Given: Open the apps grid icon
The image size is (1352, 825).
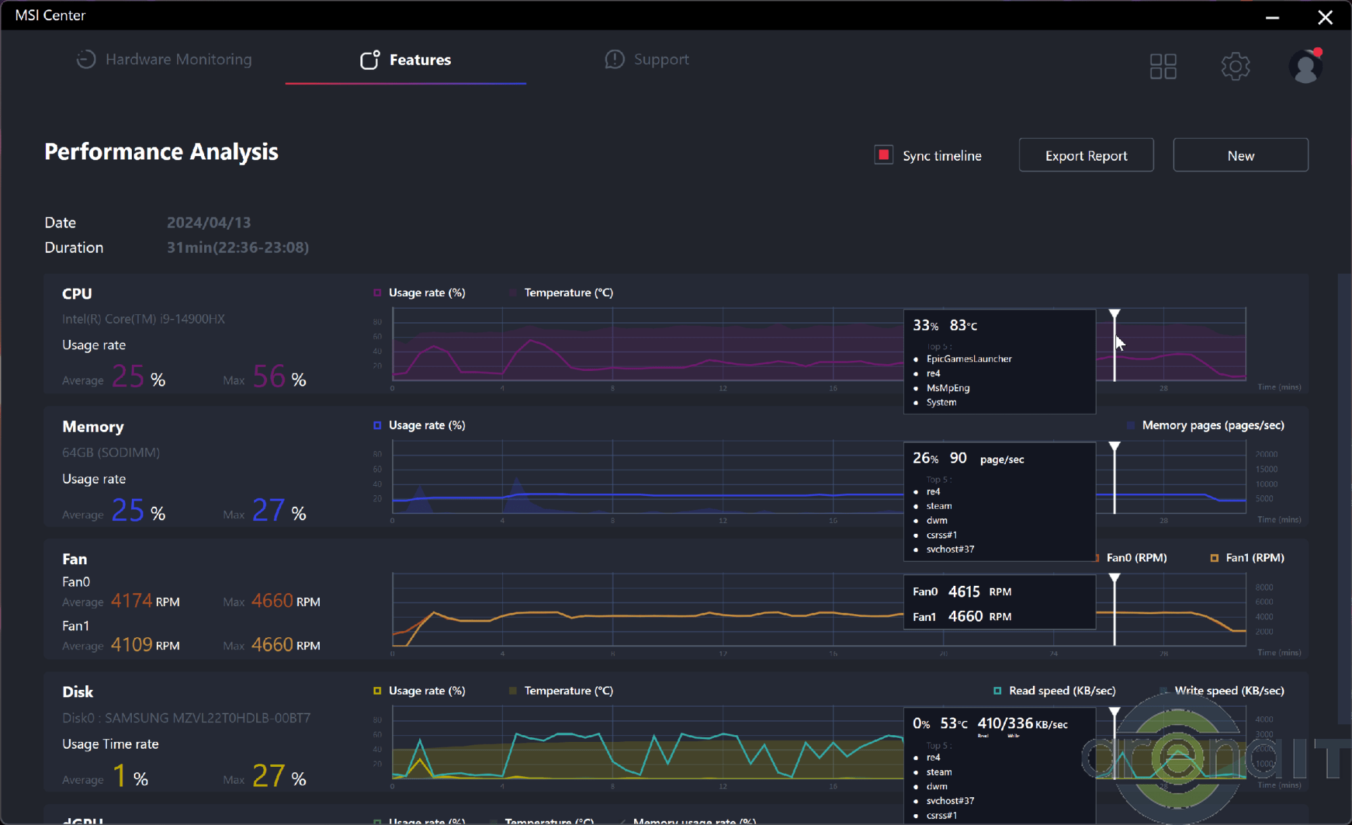Looking at the screenshot, I should coord(1163,66).
